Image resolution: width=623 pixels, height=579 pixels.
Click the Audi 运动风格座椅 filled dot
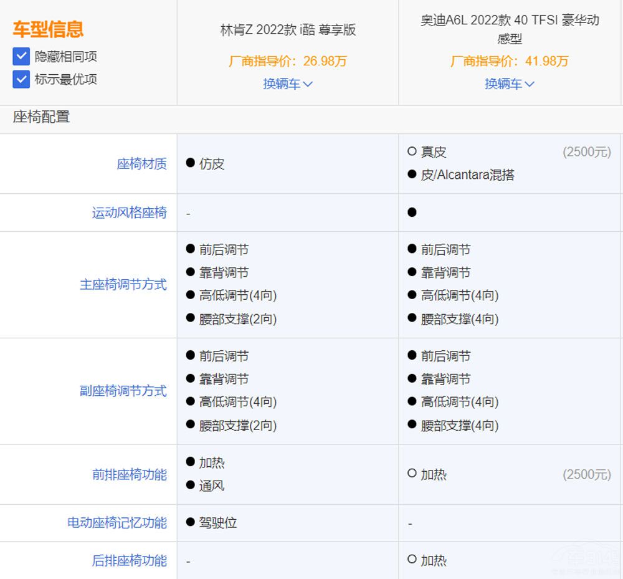[x=412, y=213]
